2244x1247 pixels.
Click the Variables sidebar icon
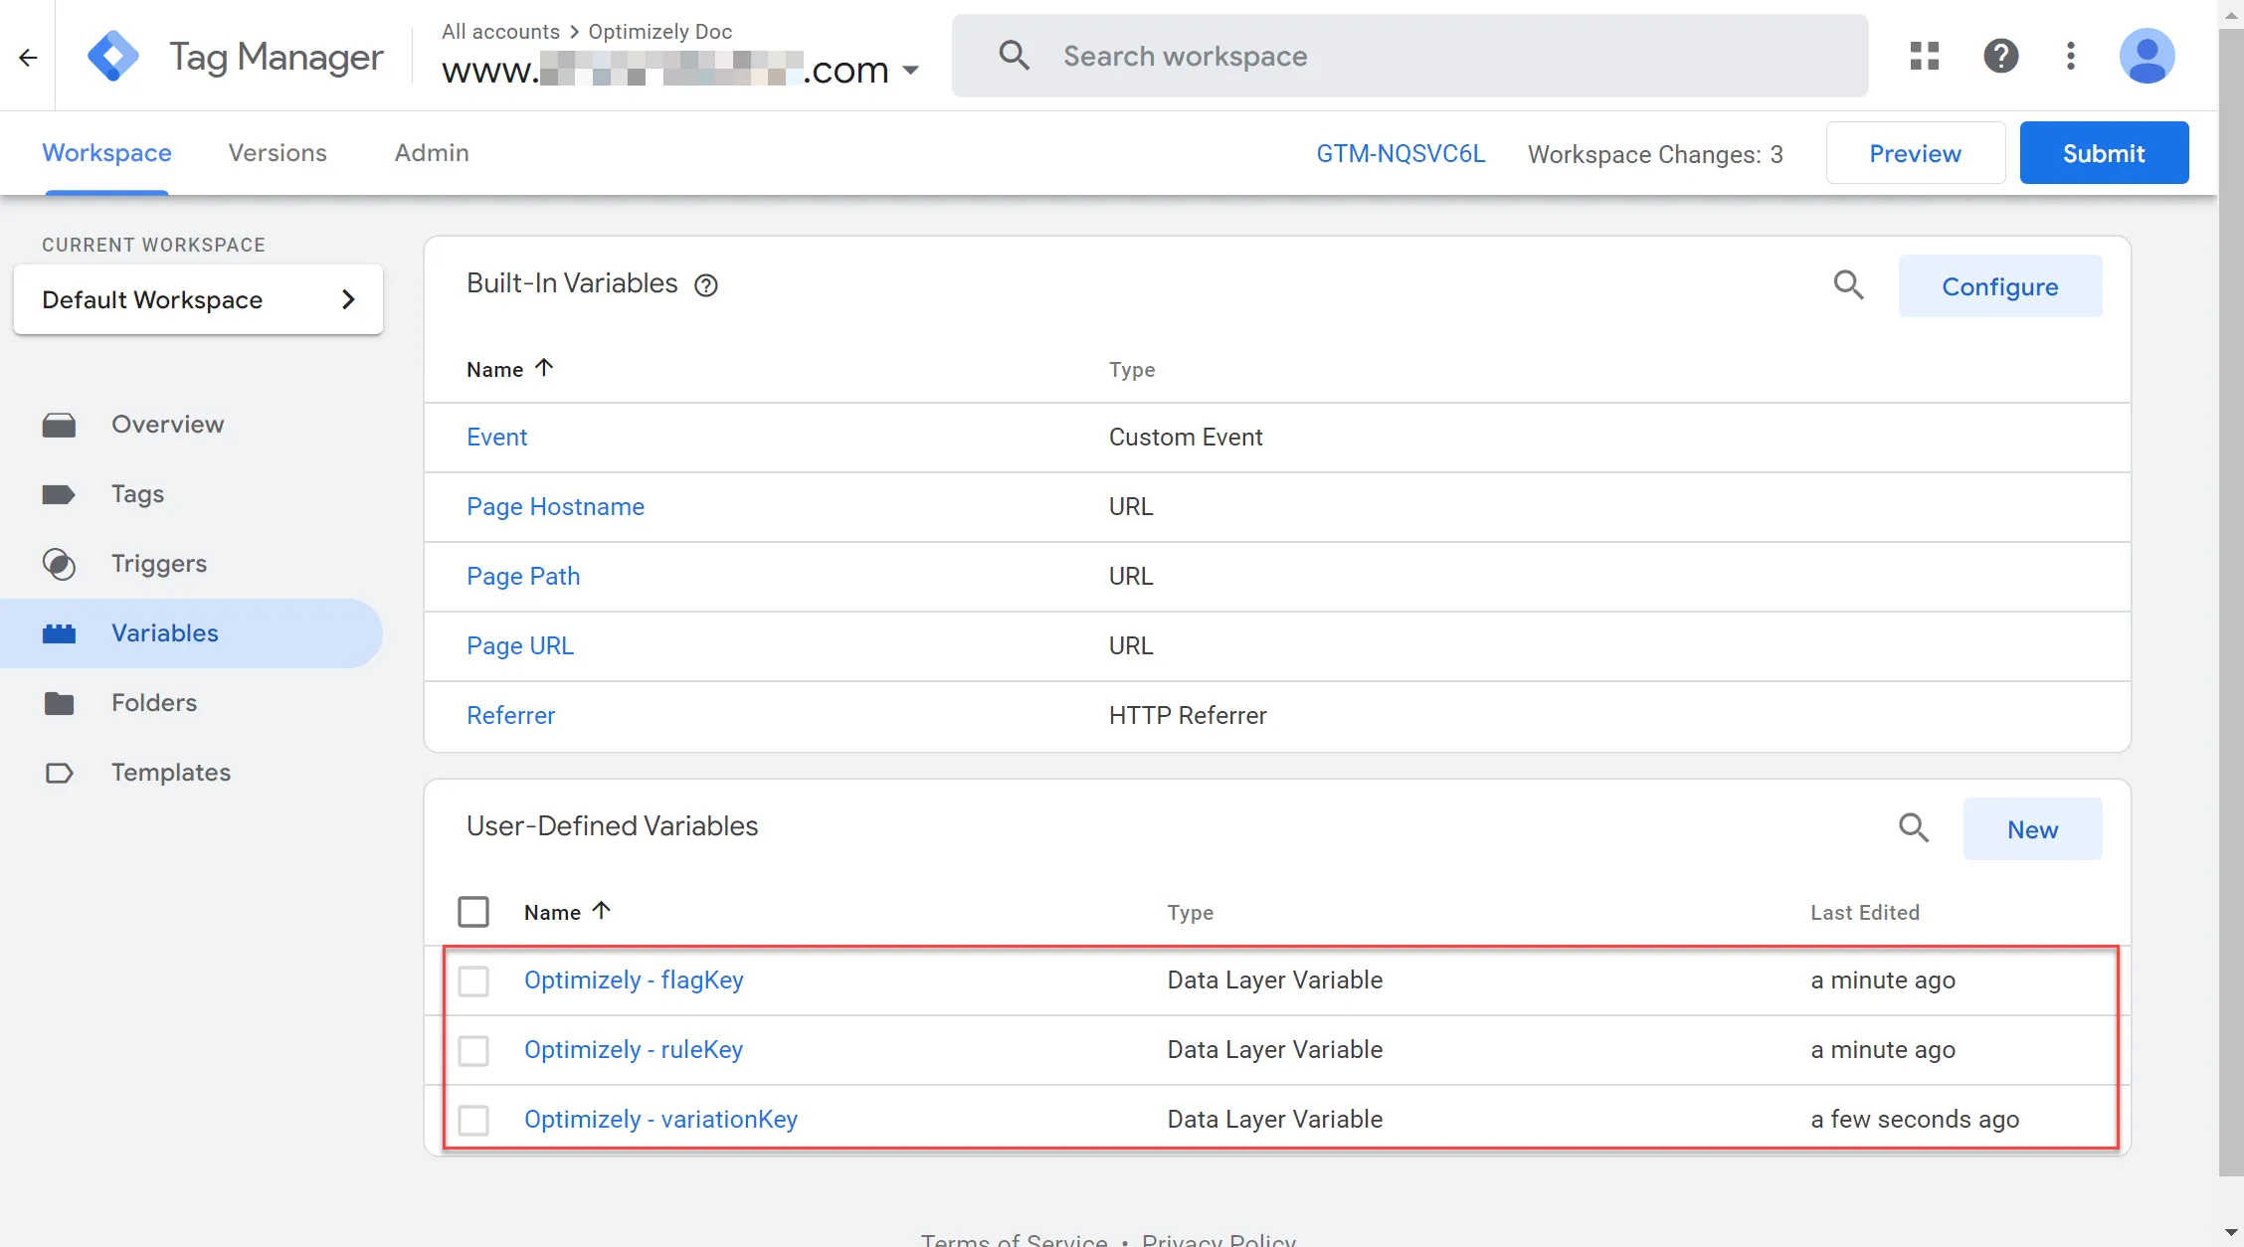pos(59,633)
